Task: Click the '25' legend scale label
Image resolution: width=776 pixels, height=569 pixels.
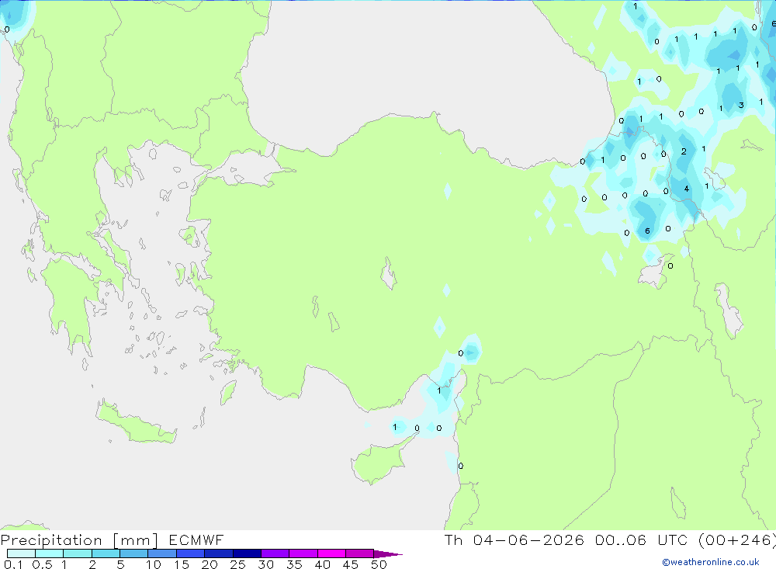Action: coord(238,564)
